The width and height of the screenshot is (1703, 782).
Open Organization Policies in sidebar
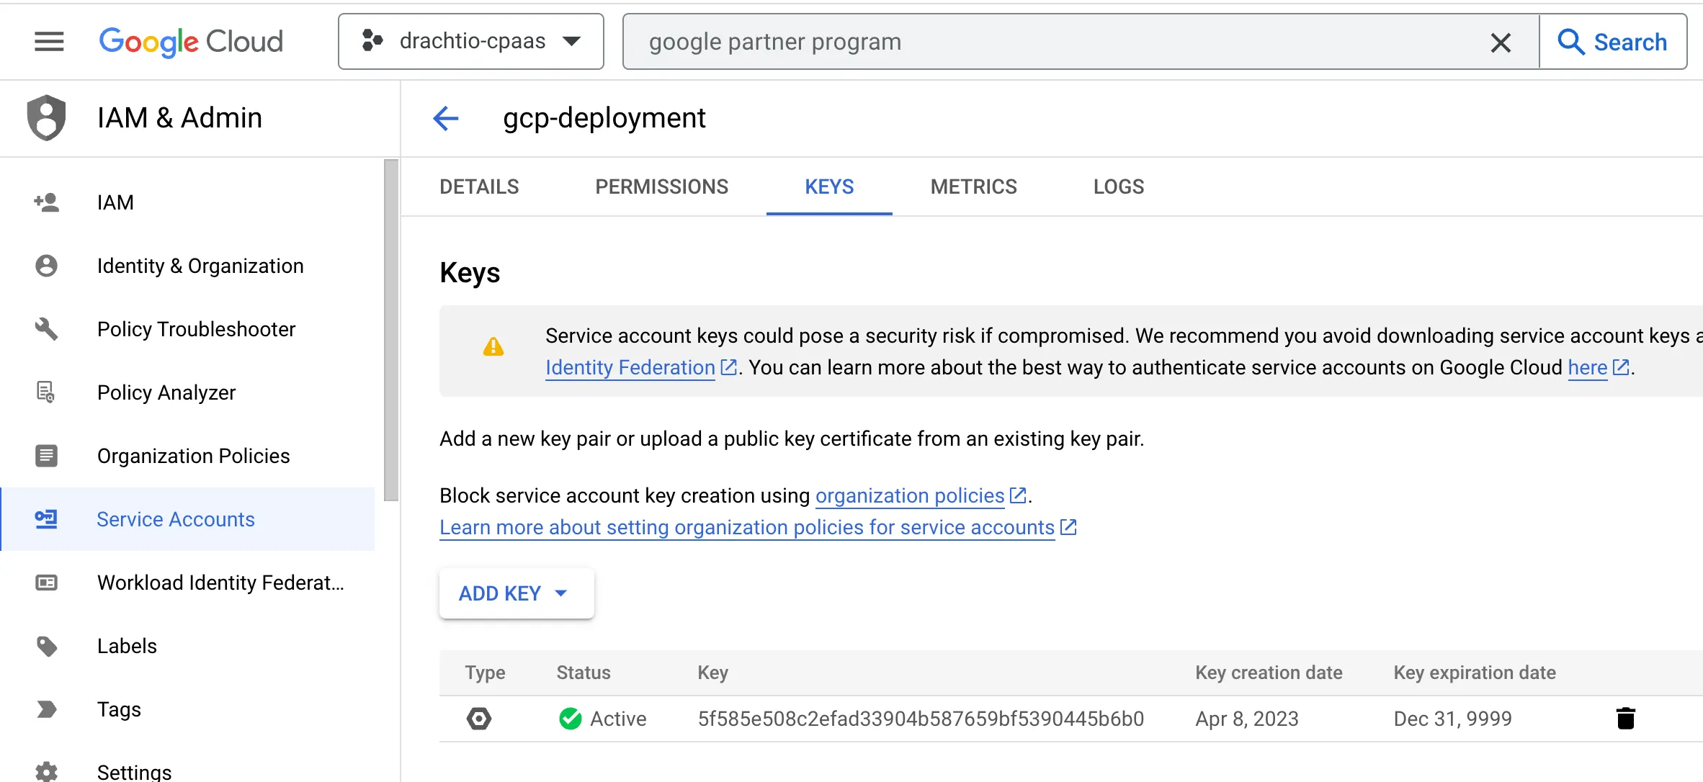click(x=187, y=456)
